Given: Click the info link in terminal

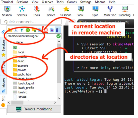Looking at the screenshot, I should click(x=105, y=68).
